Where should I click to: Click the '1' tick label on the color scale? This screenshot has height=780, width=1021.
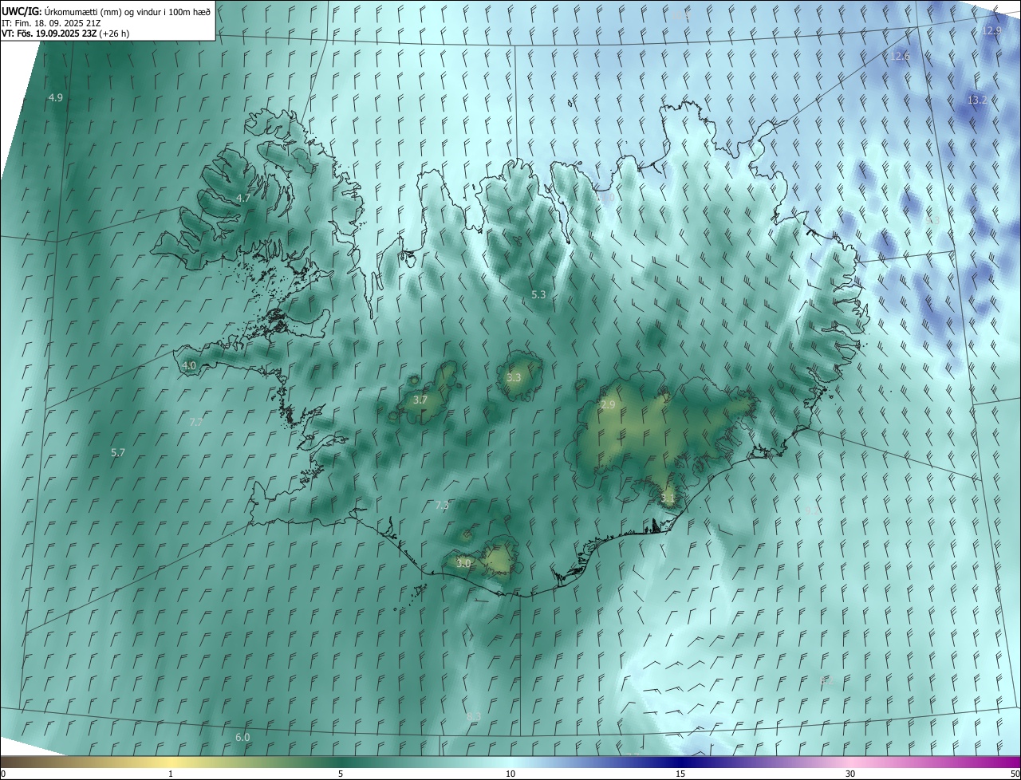(171, 774)
